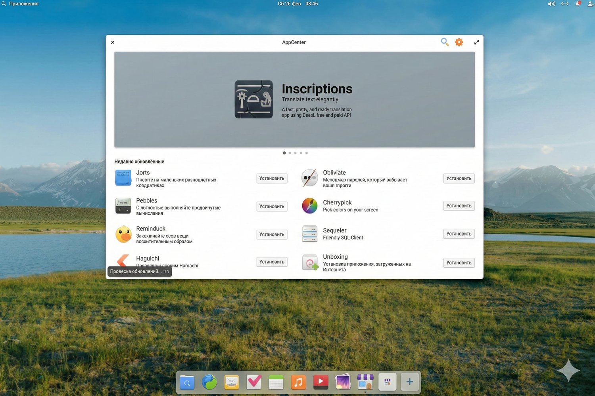Open the notifications bell with red badge
Image resolution: width=595 pixels, height=396 pixels.
coord(578,4)
